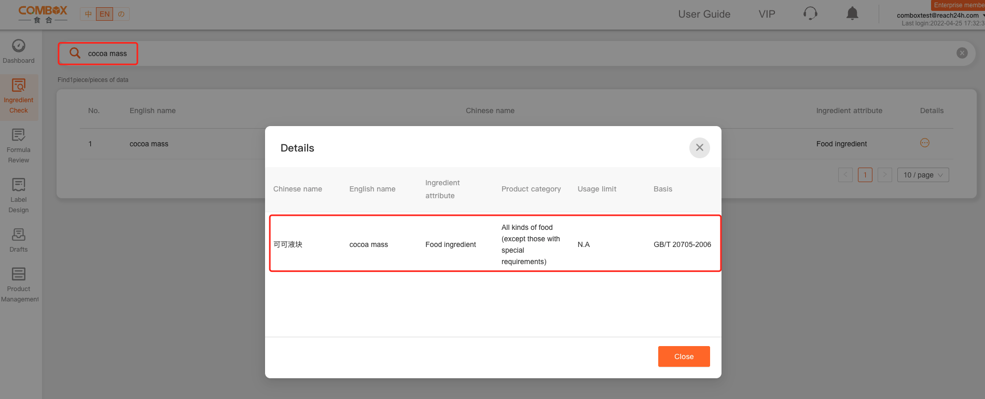Open Product Management in sidebar

pos(19,285)
